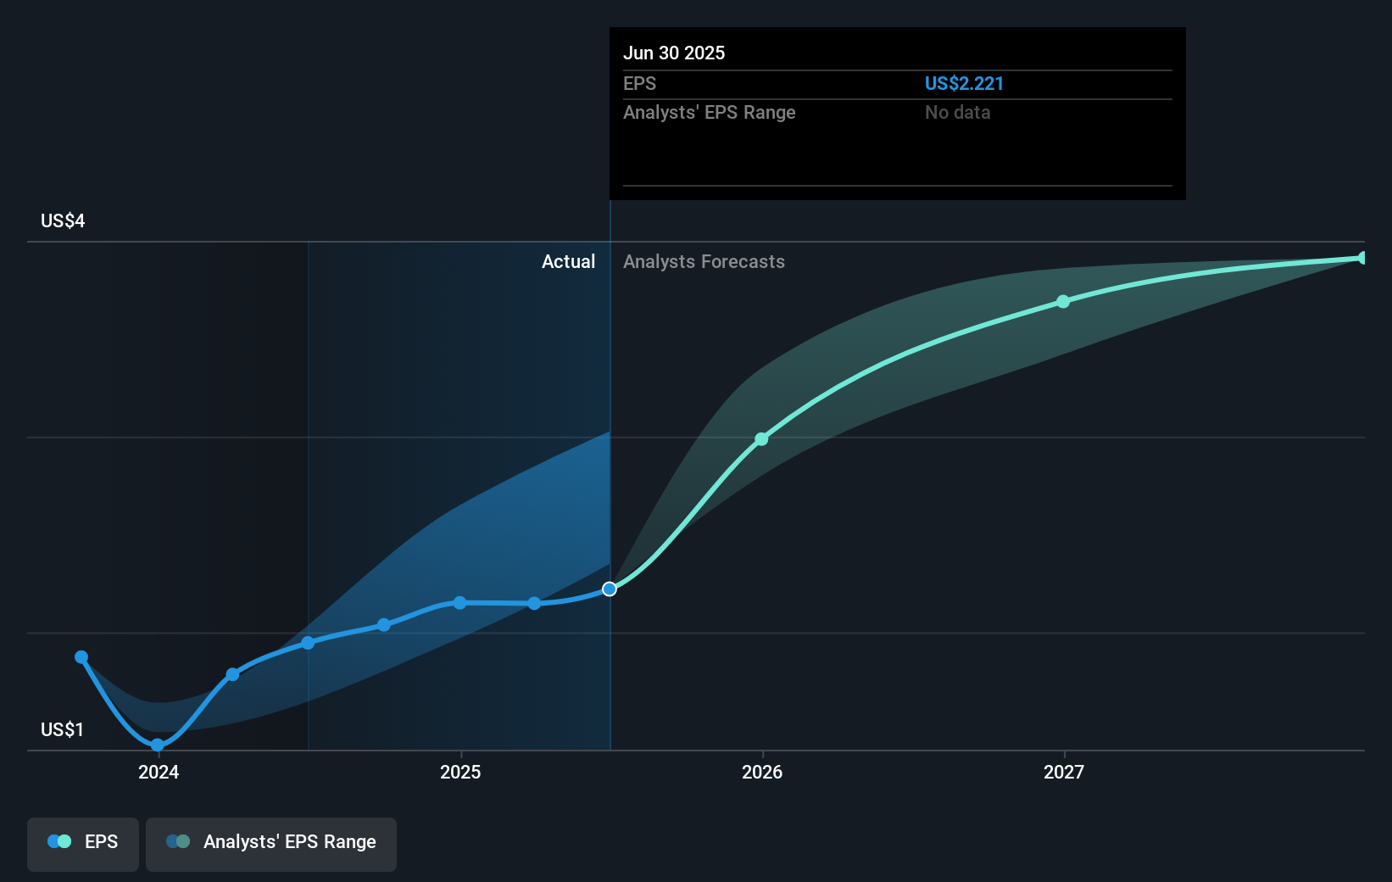Click the EPS point in spring 2024
The image size is (1392, 882).
pyautogui.click(x=232, y=674)
